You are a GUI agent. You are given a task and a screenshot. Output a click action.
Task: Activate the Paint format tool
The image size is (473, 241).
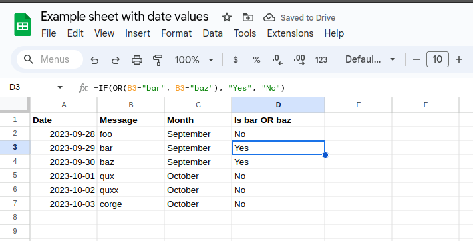point(158,60)
